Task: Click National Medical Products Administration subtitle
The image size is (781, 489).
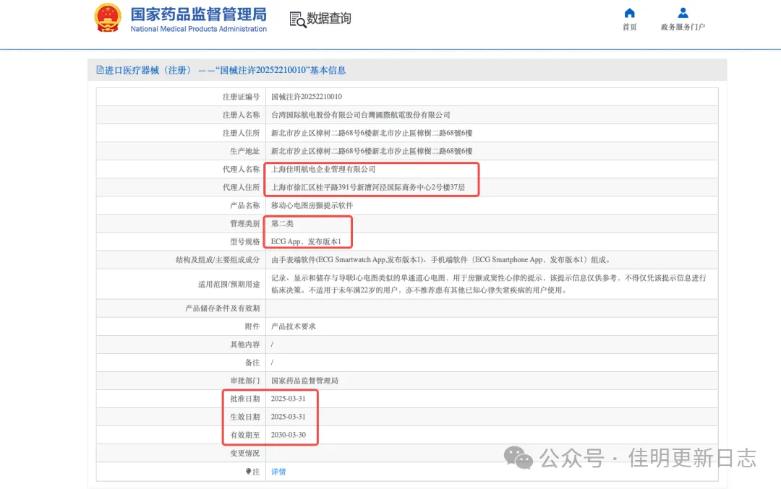Action: (198, 29)
